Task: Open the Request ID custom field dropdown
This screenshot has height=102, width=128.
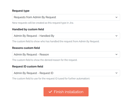Action: pos(66,73)
